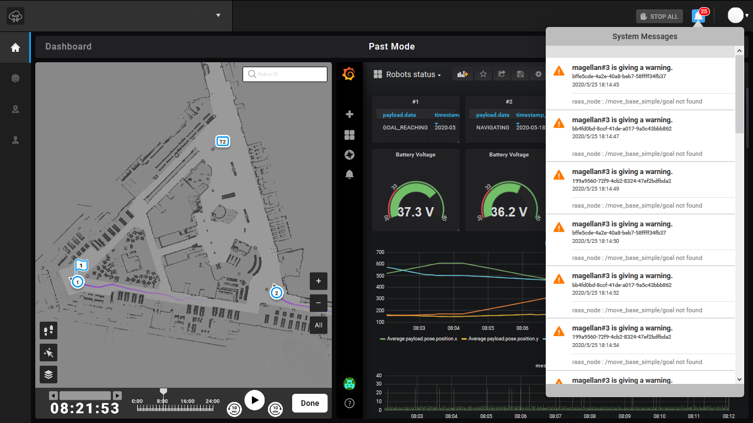Star the Robots status dashboard
Image resolution: width=753 pixels, height=423 pixels.
click(x=483, y=74)
